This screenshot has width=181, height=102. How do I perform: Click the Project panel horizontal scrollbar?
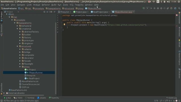tap(23, 95)
